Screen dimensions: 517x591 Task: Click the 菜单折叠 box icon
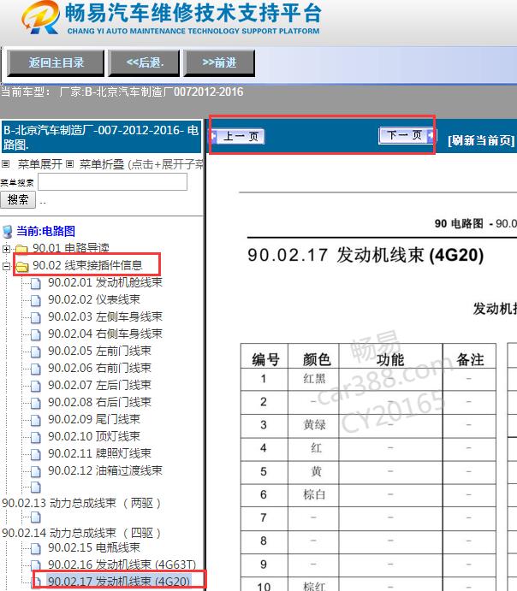coord(70,164)
